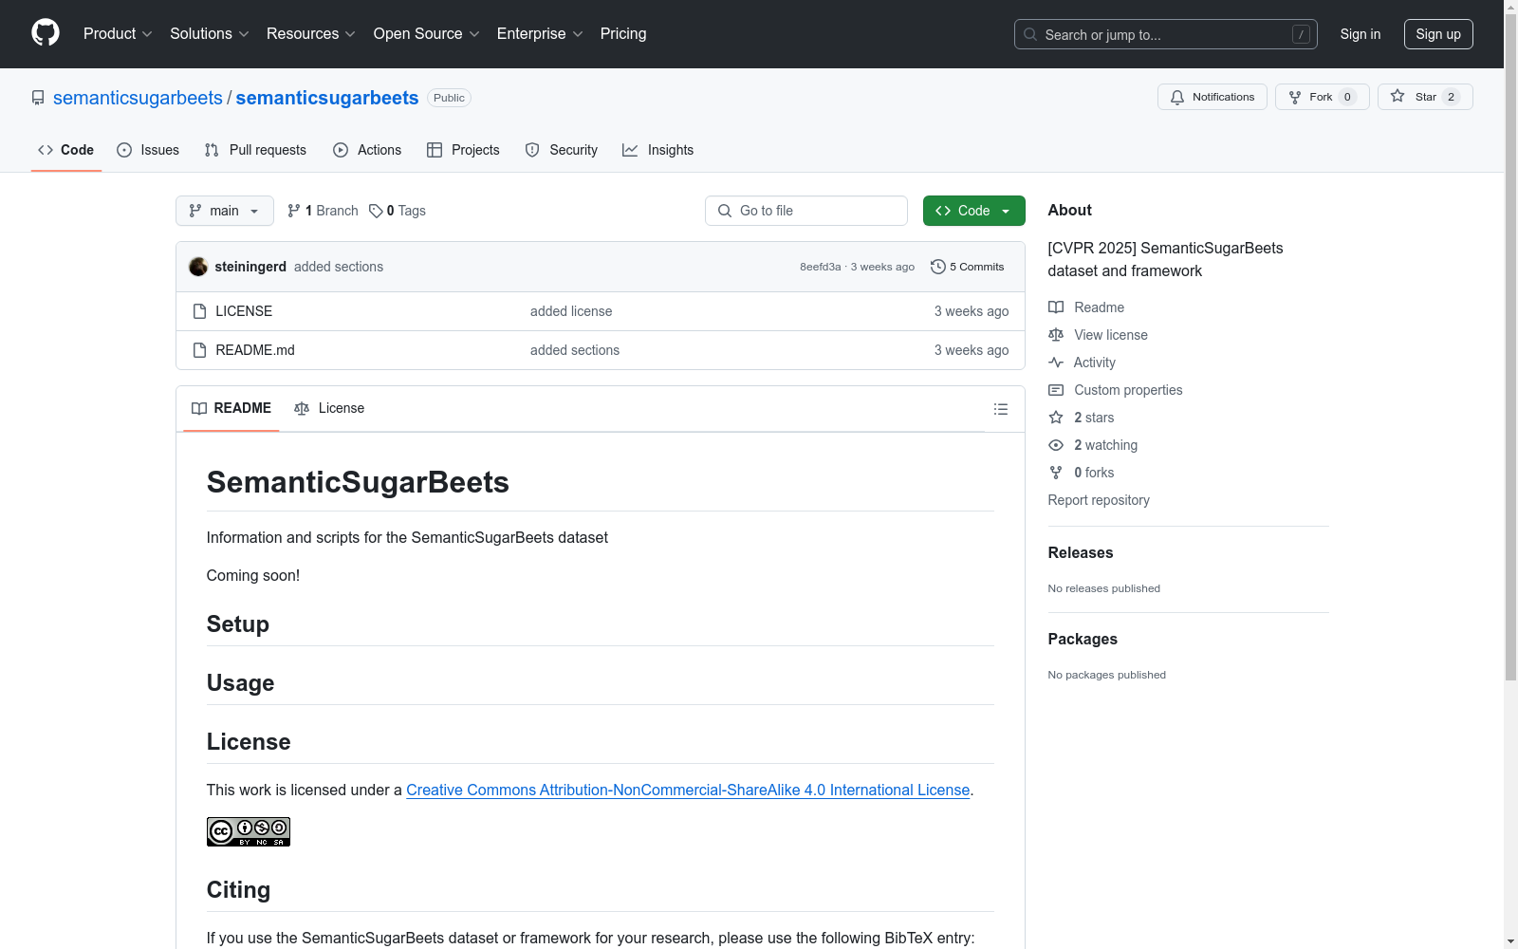Image resolution: width=1518 pixels, height=949 pixels.
Task: Click the Packages heading link
Action: pos(1083,639)
